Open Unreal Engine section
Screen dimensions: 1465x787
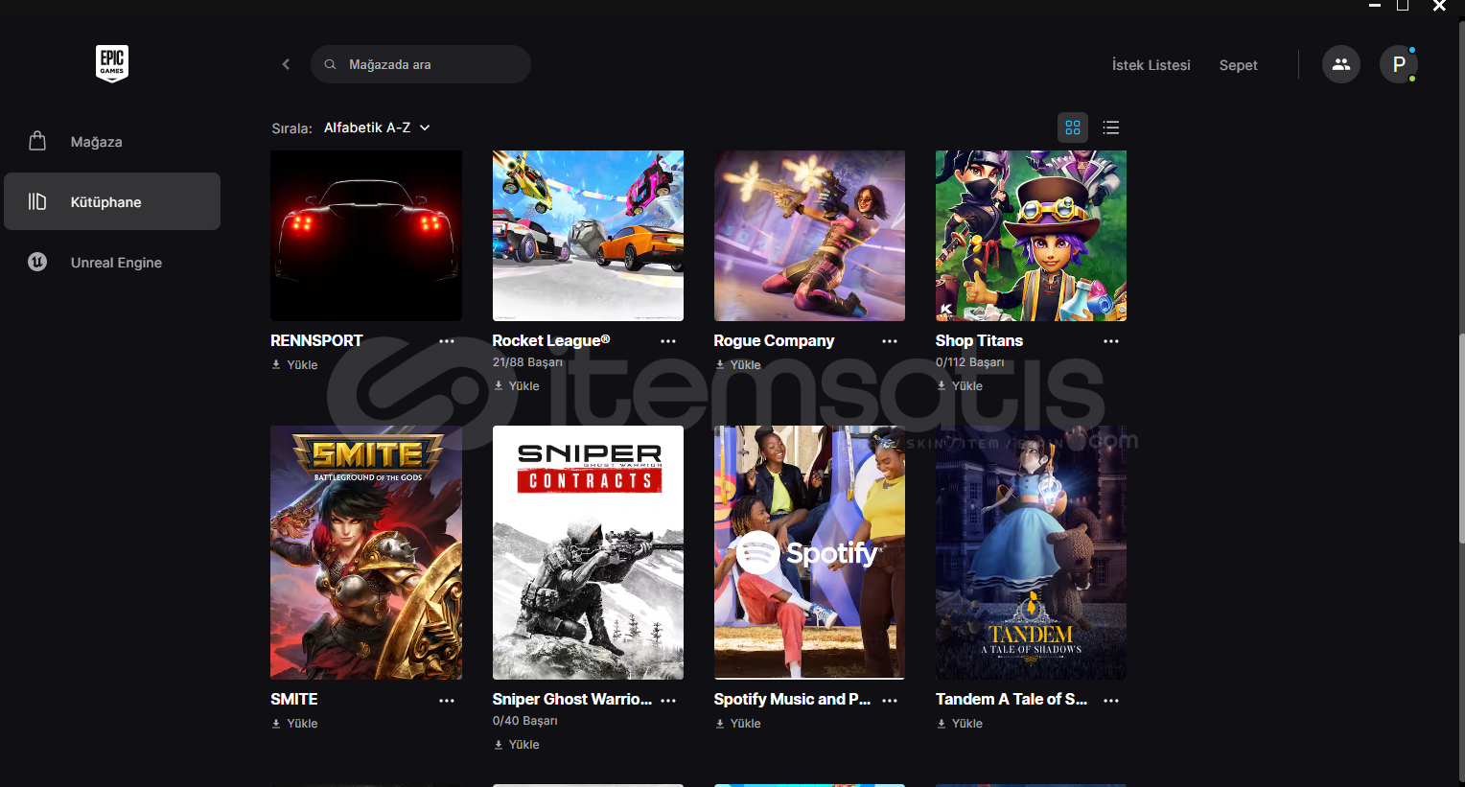(x=112, y=262)
